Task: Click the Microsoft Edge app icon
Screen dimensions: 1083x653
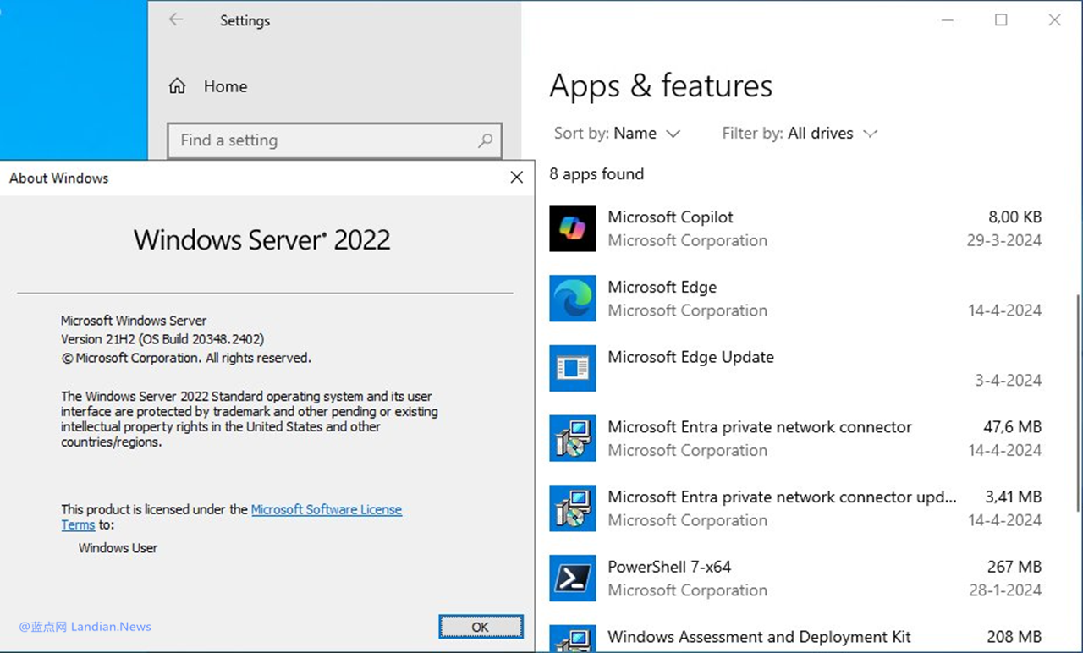Action: click(573, 299)
